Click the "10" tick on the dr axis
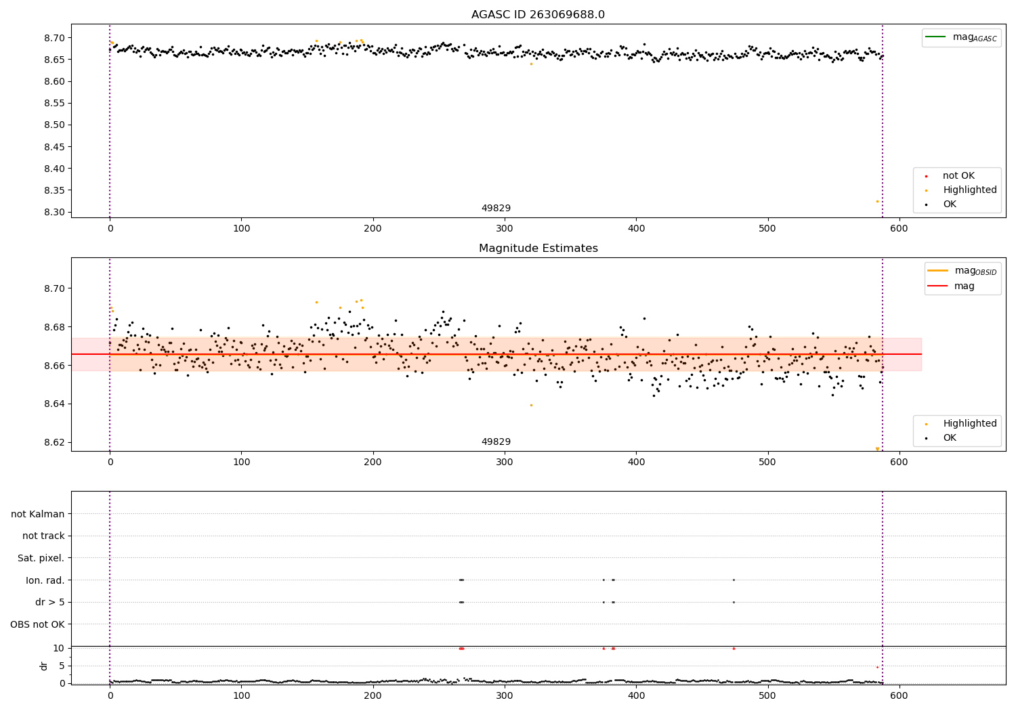This screenshot has height=711, width=1016. pyautogui.click(x=59, y=648)
